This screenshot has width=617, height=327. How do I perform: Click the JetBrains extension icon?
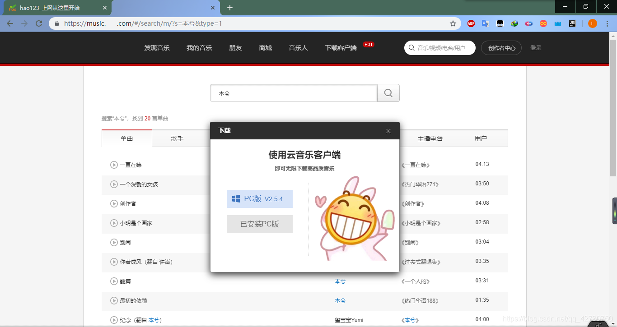click(572, 23)
